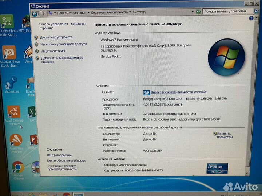Open Дополнительные параметры системы
Viewport: 262px width, 196px height.
click(x=62, y=60)
